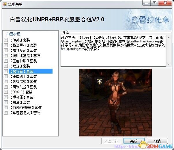This screenshot has width=174, height=150.
Task: Toggle the 【刺客信条】套装 checkbox
Action: pos(6,82)
